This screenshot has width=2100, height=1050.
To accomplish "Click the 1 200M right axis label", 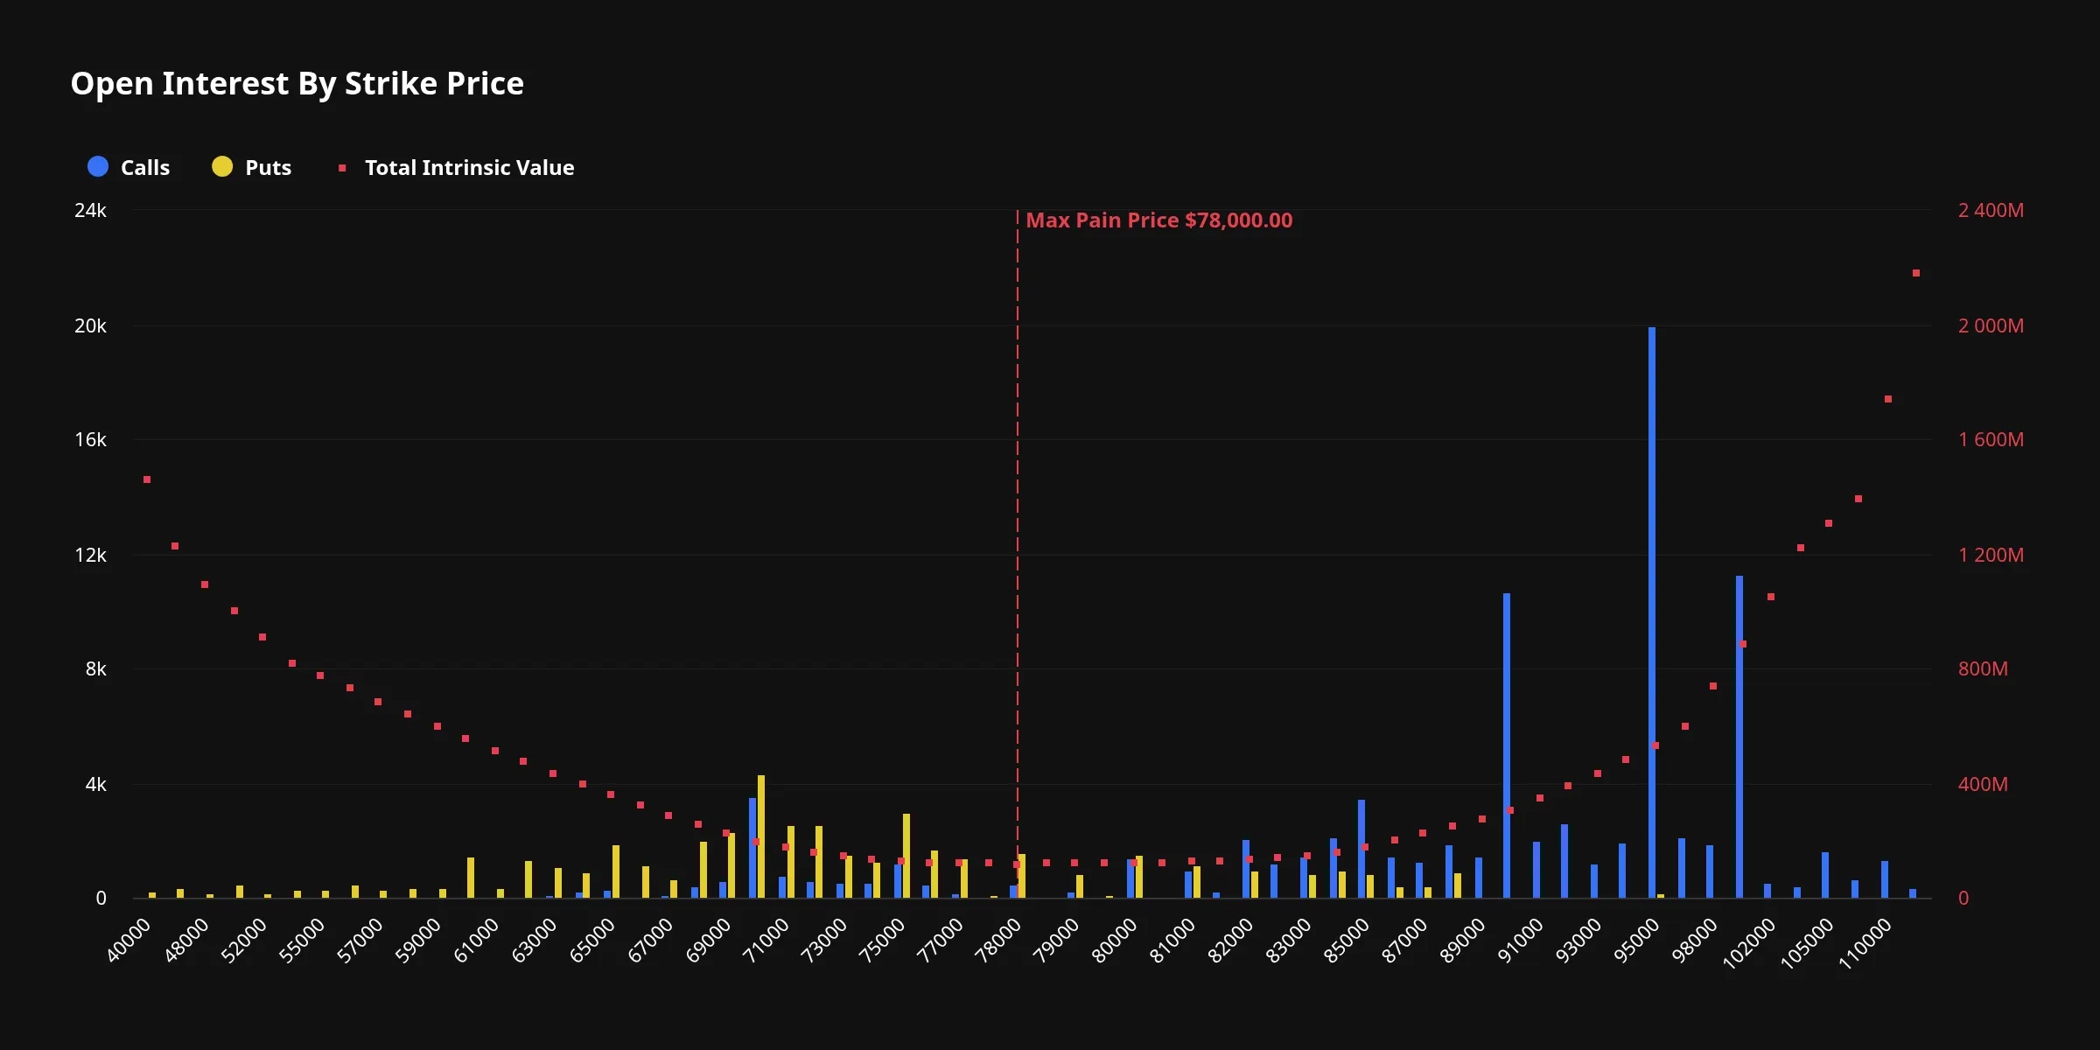I will point(1991,555).
